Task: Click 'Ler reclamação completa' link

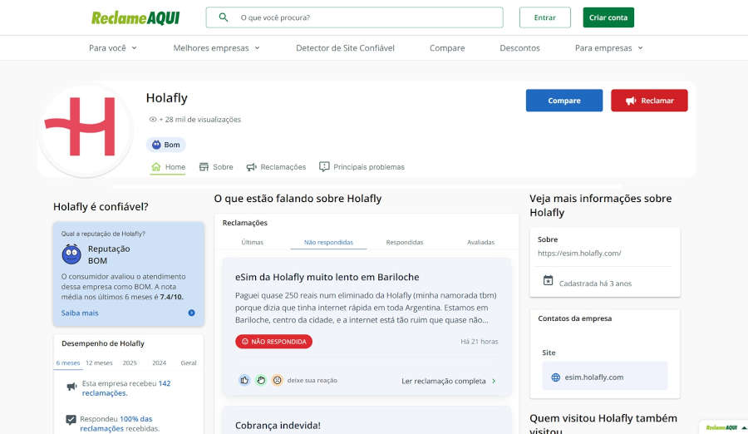Action: pos(444,381)
